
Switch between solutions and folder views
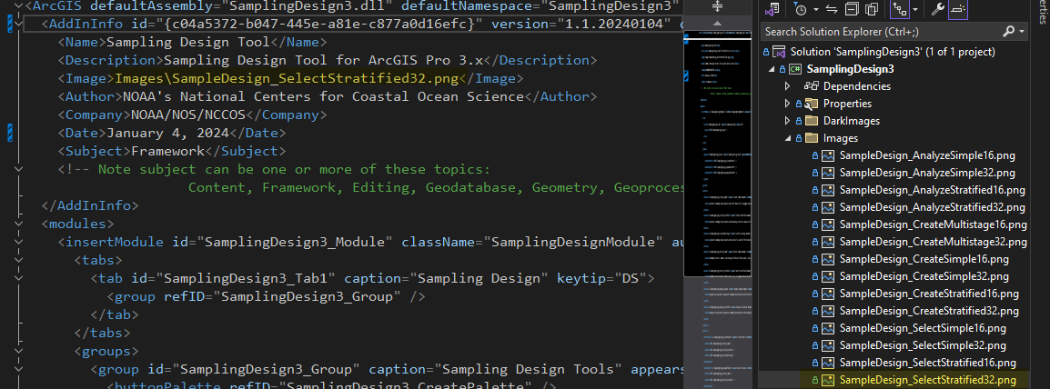pos(773,9)
